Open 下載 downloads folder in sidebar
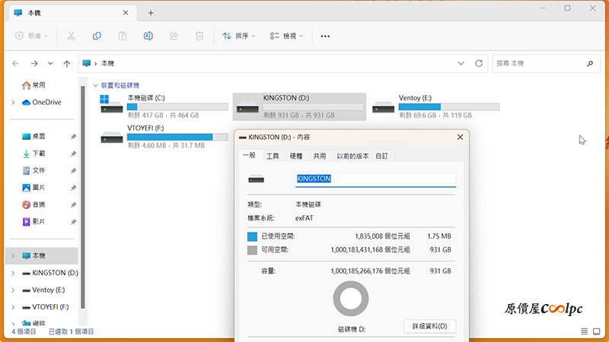 pos(33,154)
